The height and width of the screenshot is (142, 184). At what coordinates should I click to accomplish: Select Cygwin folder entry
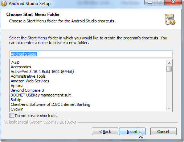coord(17,109)
